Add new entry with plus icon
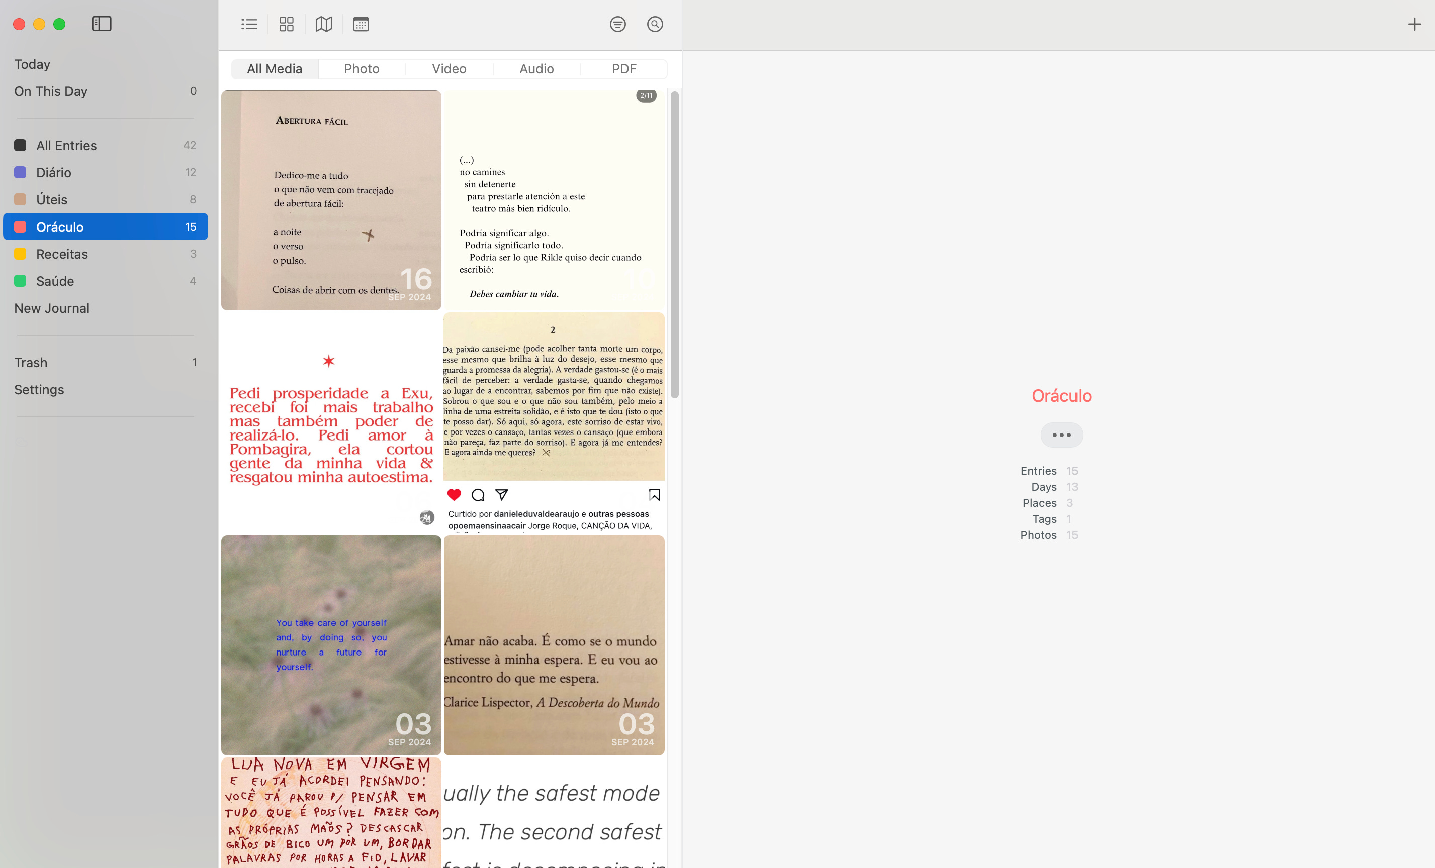This screenshot has height=868, width=1435. [1414, 24]
